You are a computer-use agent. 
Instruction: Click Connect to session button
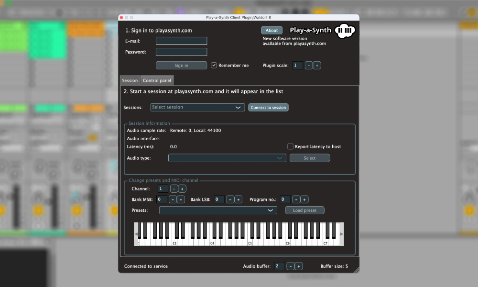point(268,107)
